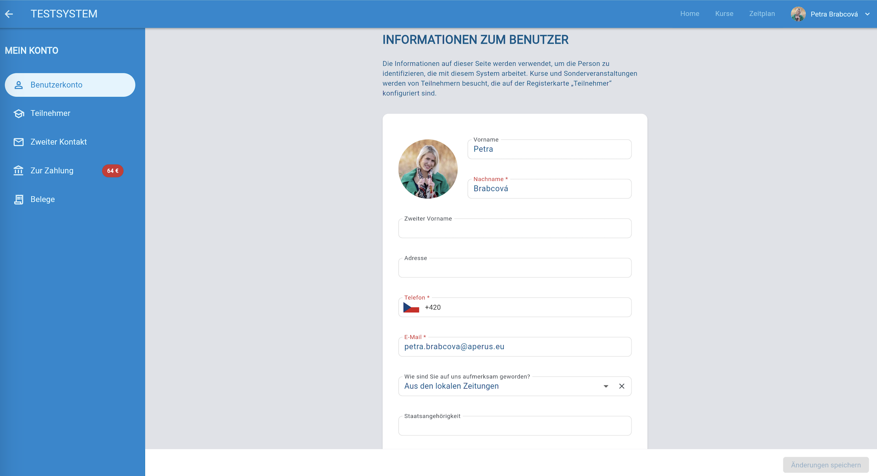Click the back arrow icon in header
This screenshot has width=877, height=476.
click(x=9, y=14)
